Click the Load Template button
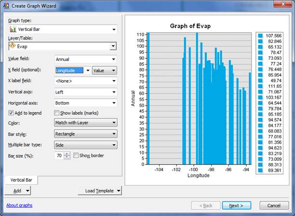 click(x=99, y=190)
